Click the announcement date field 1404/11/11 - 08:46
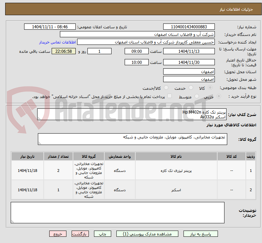This screenshot has width=262, height=243. pyautogui.click(x=50, y=27)
